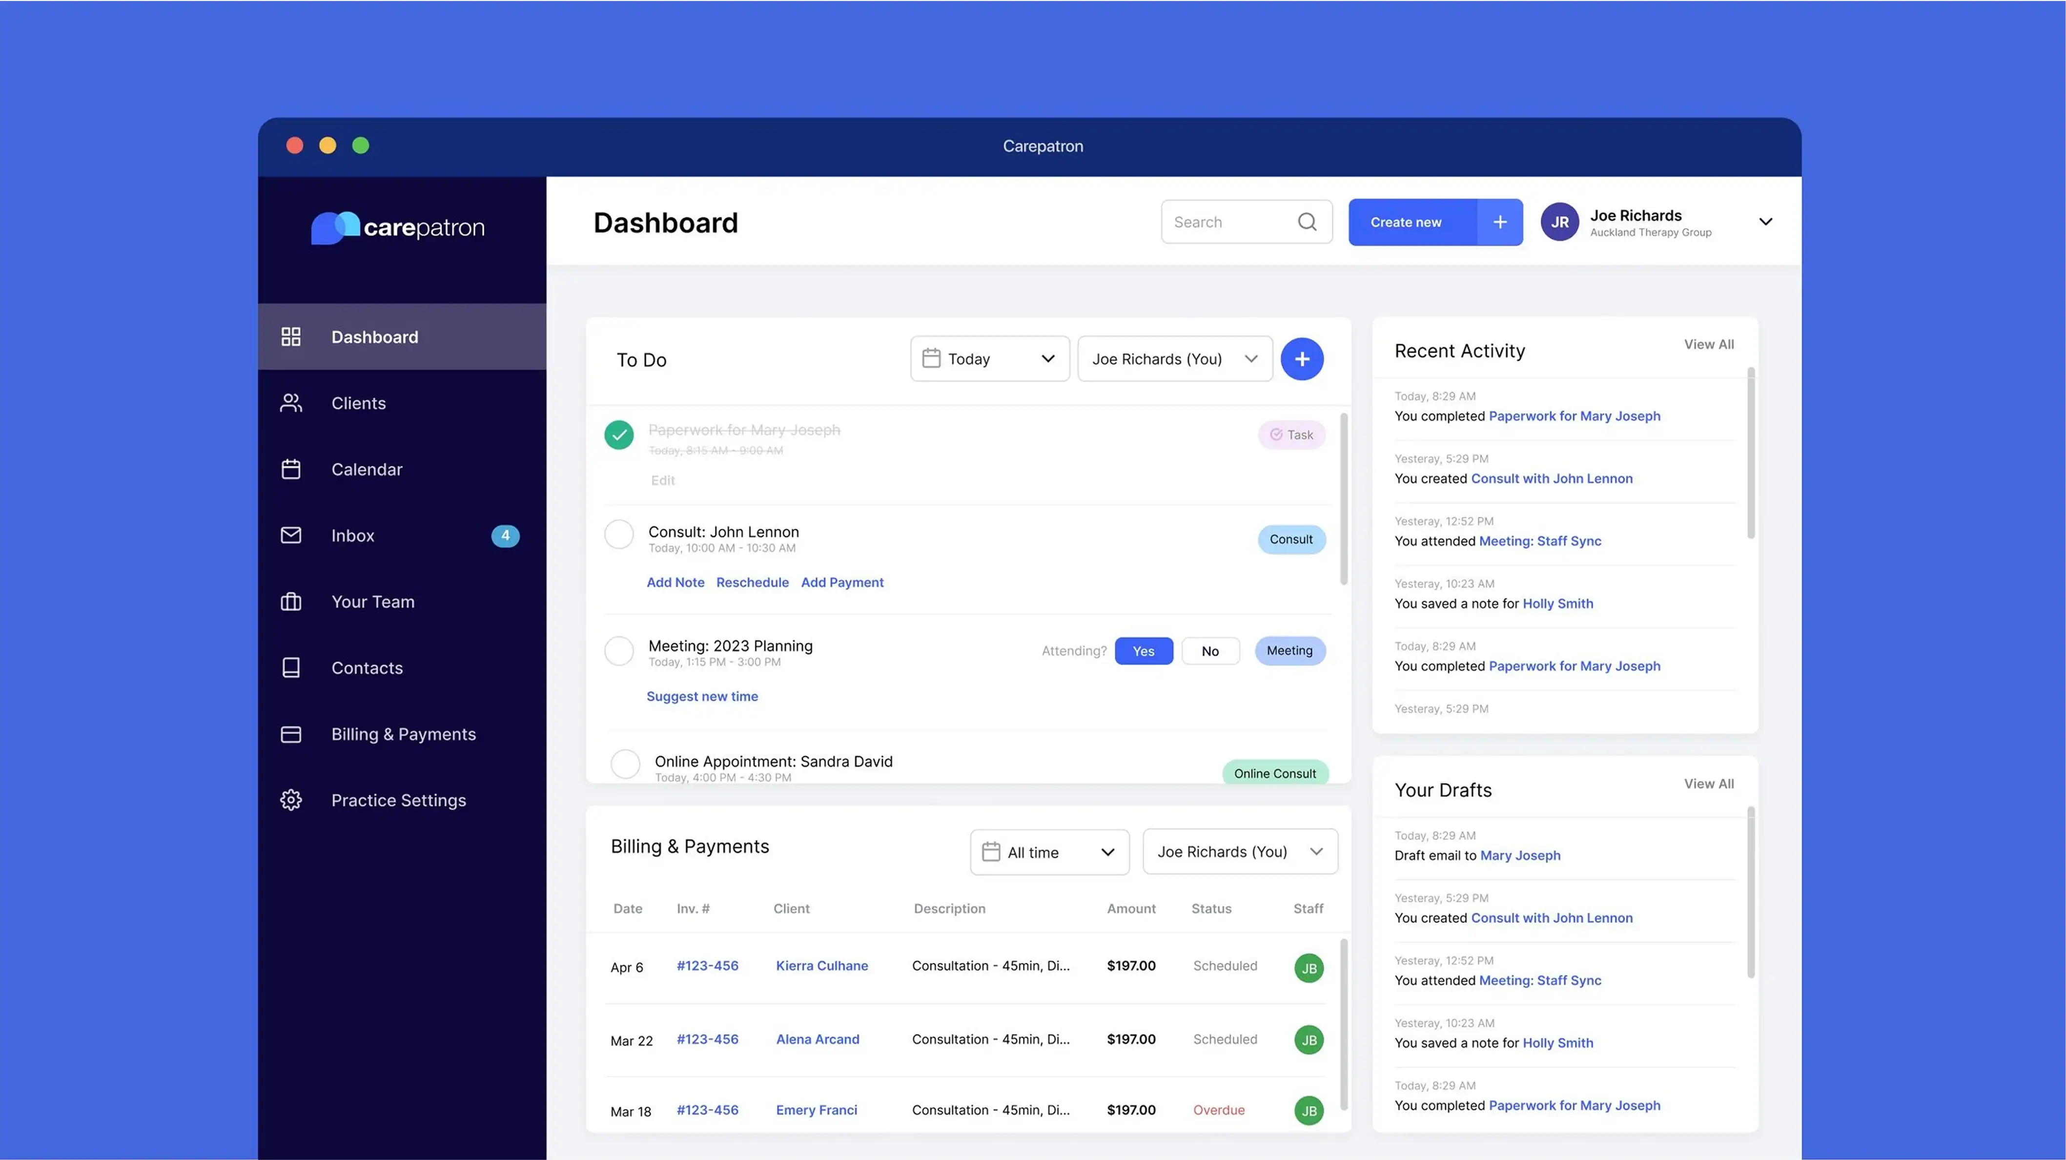Open Joe Richards (You) dropdown in Billing
Image resolution: width=2066 pixels, height=1160 pixels.
[1240, 852]
